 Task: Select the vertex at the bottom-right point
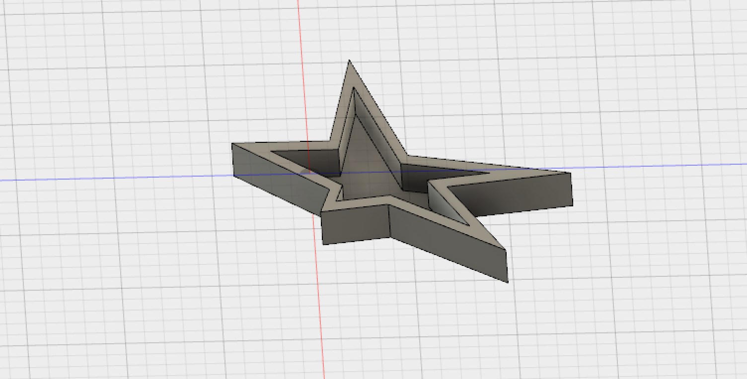[x=507, y=280]
